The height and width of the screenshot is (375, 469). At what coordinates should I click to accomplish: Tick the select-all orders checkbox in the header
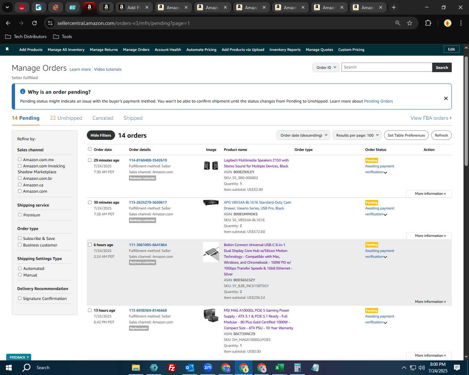point(90,149)
